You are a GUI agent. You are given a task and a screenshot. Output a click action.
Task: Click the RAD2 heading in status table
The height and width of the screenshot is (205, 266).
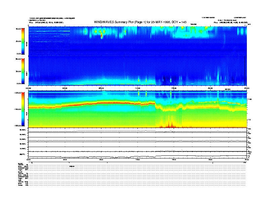20,164
